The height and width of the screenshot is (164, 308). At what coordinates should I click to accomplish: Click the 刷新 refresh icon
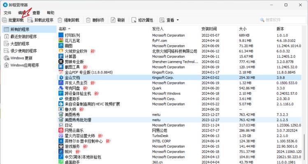coord(113,20)
